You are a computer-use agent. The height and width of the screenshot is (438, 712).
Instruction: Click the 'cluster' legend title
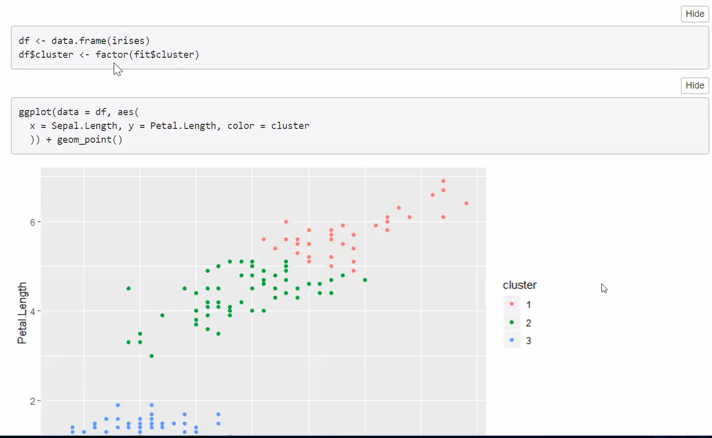(x=520, y=286)
